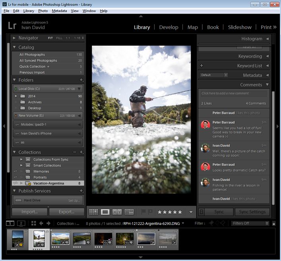Image resolution: width=281 pixels, height=261 pixels.
Task: Click go back arrow in filmstrip bar
Action: tap(41, 223)
